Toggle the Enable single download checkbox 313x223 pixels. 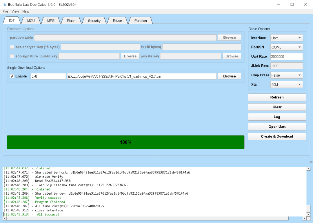pos(12,76)
